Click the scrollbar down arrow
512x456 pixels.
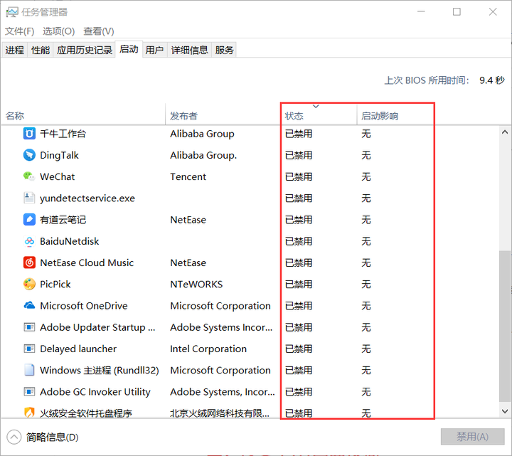[x=505, y=411]
